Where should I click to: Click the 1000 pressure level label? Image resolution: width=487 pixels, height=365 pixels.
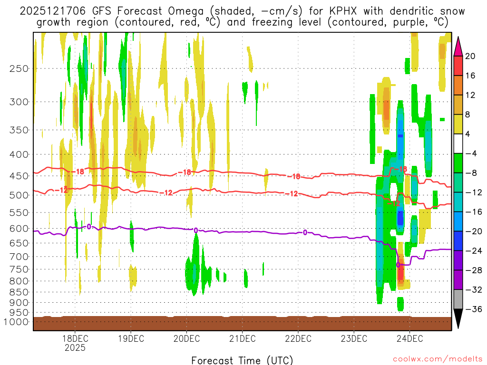pos(16,322)
